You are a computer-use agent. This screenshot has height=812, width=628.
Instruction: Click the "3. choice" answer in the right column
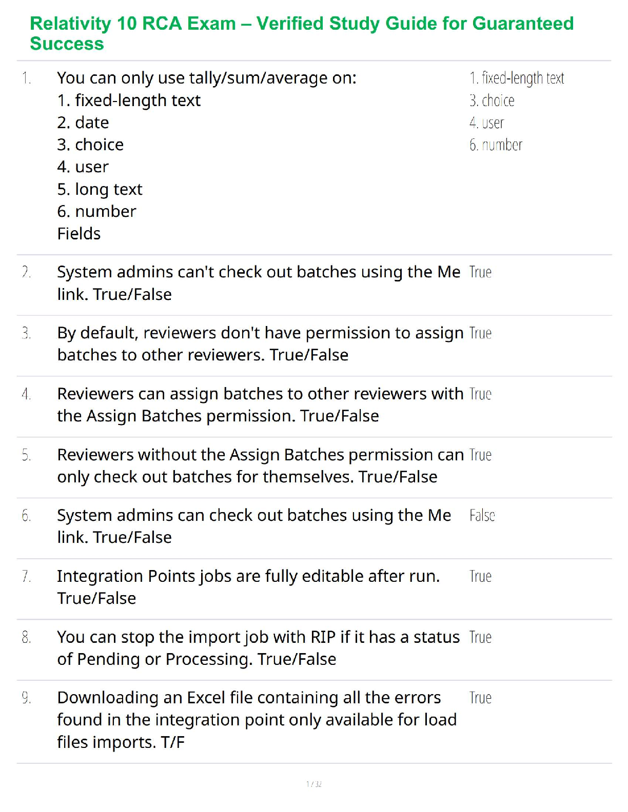pos(492,100)
